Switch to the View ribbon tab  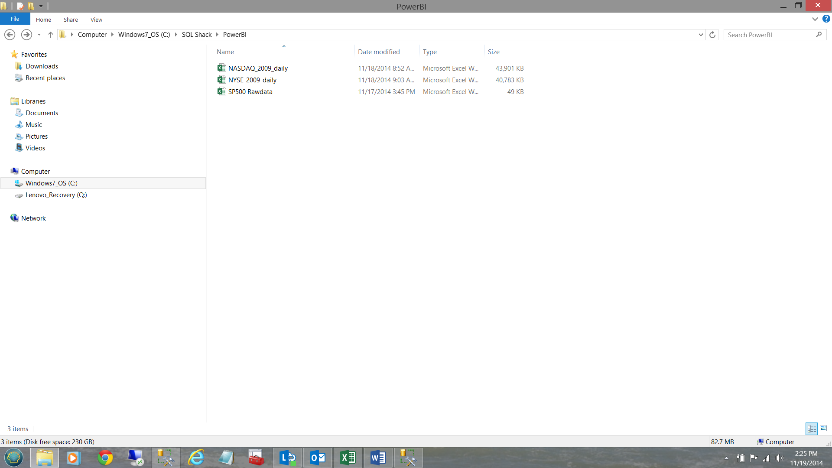click(x=96, y=19)
